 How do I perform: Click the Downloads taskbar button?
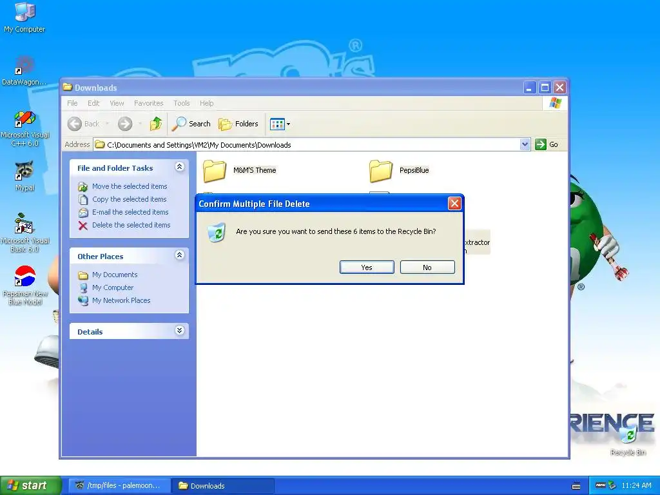pos(223,486)
